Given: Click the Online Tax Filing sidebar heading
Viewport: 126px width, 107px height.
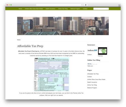Looking at the screenshot, I should (94, 60).
